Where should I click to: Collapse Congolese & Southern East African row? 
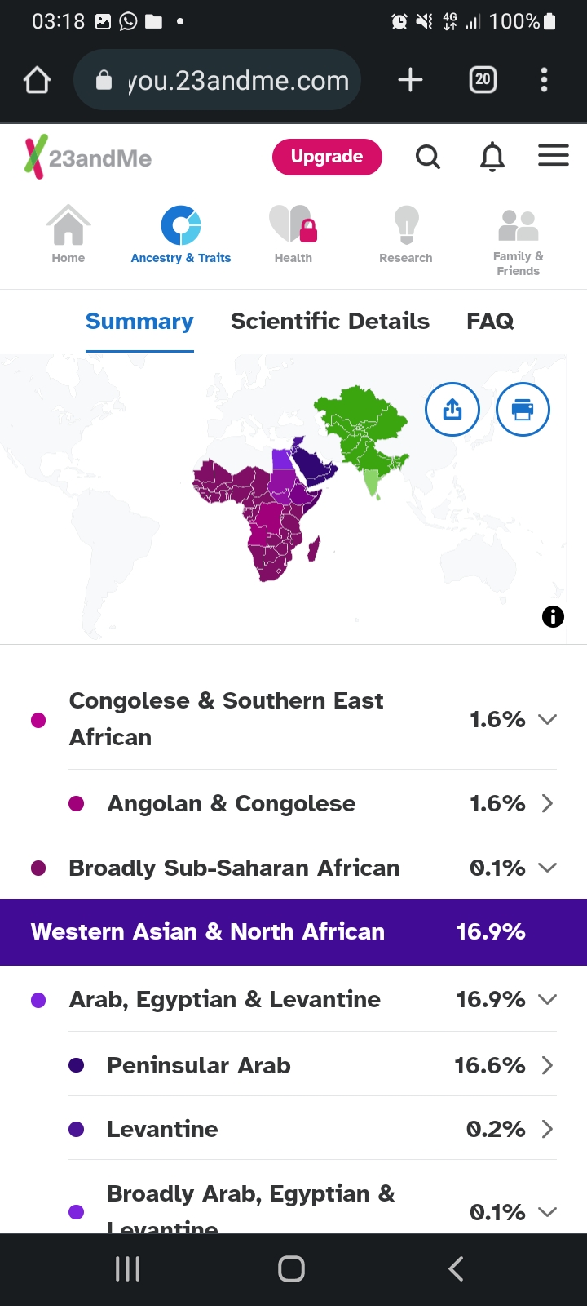click(547, 719)
